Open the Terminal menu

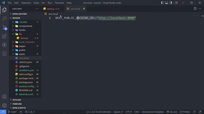pos(59,3)
